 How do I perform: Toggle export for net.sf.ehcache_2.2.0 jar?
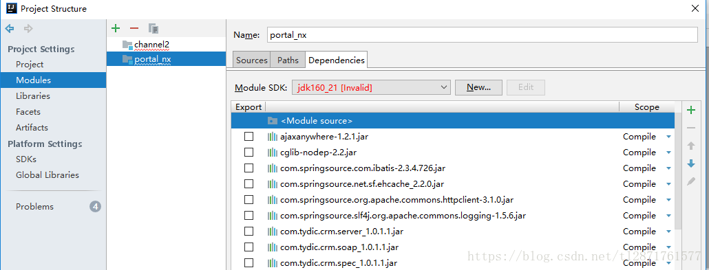point(248,183)
